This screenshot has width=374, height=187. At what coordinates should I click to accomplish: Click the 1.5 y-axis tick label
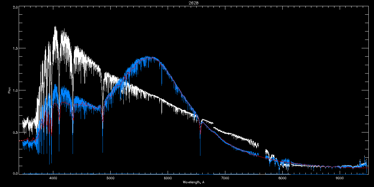click(15, 48)
